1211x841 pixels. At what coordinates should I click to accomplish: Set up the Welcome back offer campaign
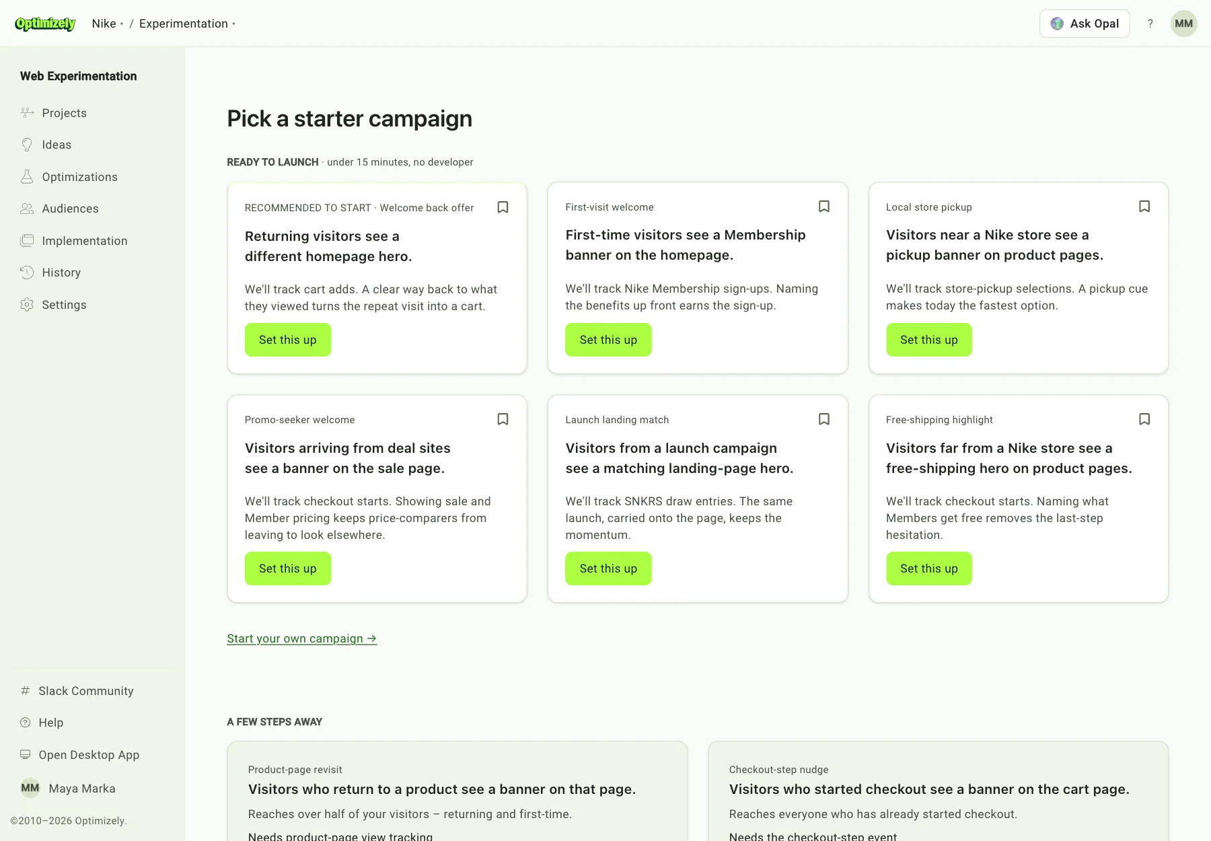288,340
